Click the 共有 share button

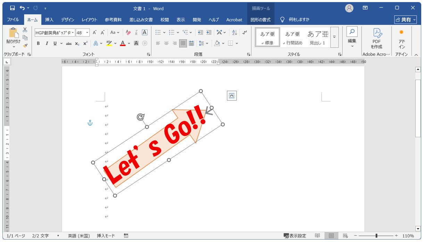(406, 20)
